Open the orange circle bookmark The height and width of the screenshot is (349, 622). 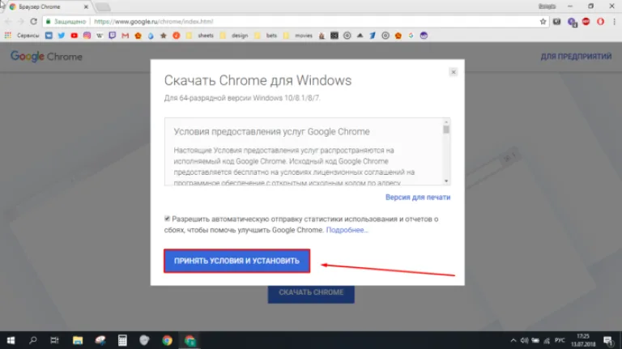coord(176,36)
